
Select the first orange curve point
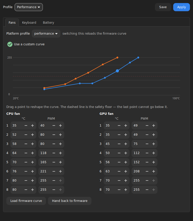tap(44, 88)
